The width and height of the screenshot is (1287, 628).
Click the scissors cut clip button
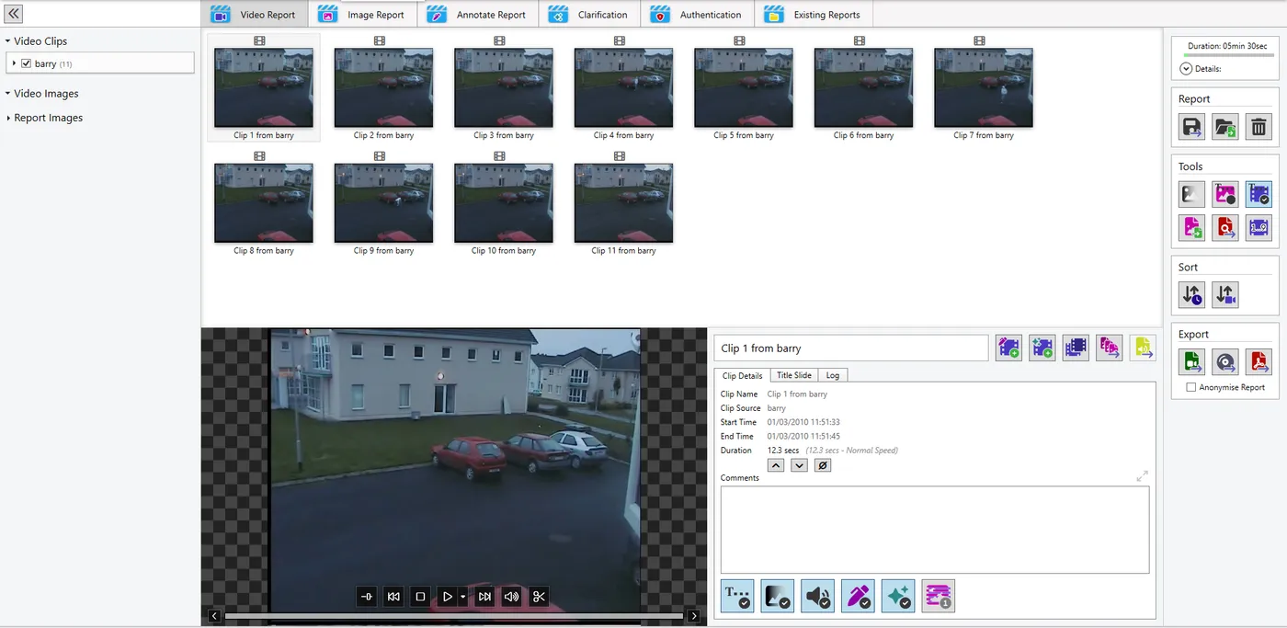click(x=540, y=597)
